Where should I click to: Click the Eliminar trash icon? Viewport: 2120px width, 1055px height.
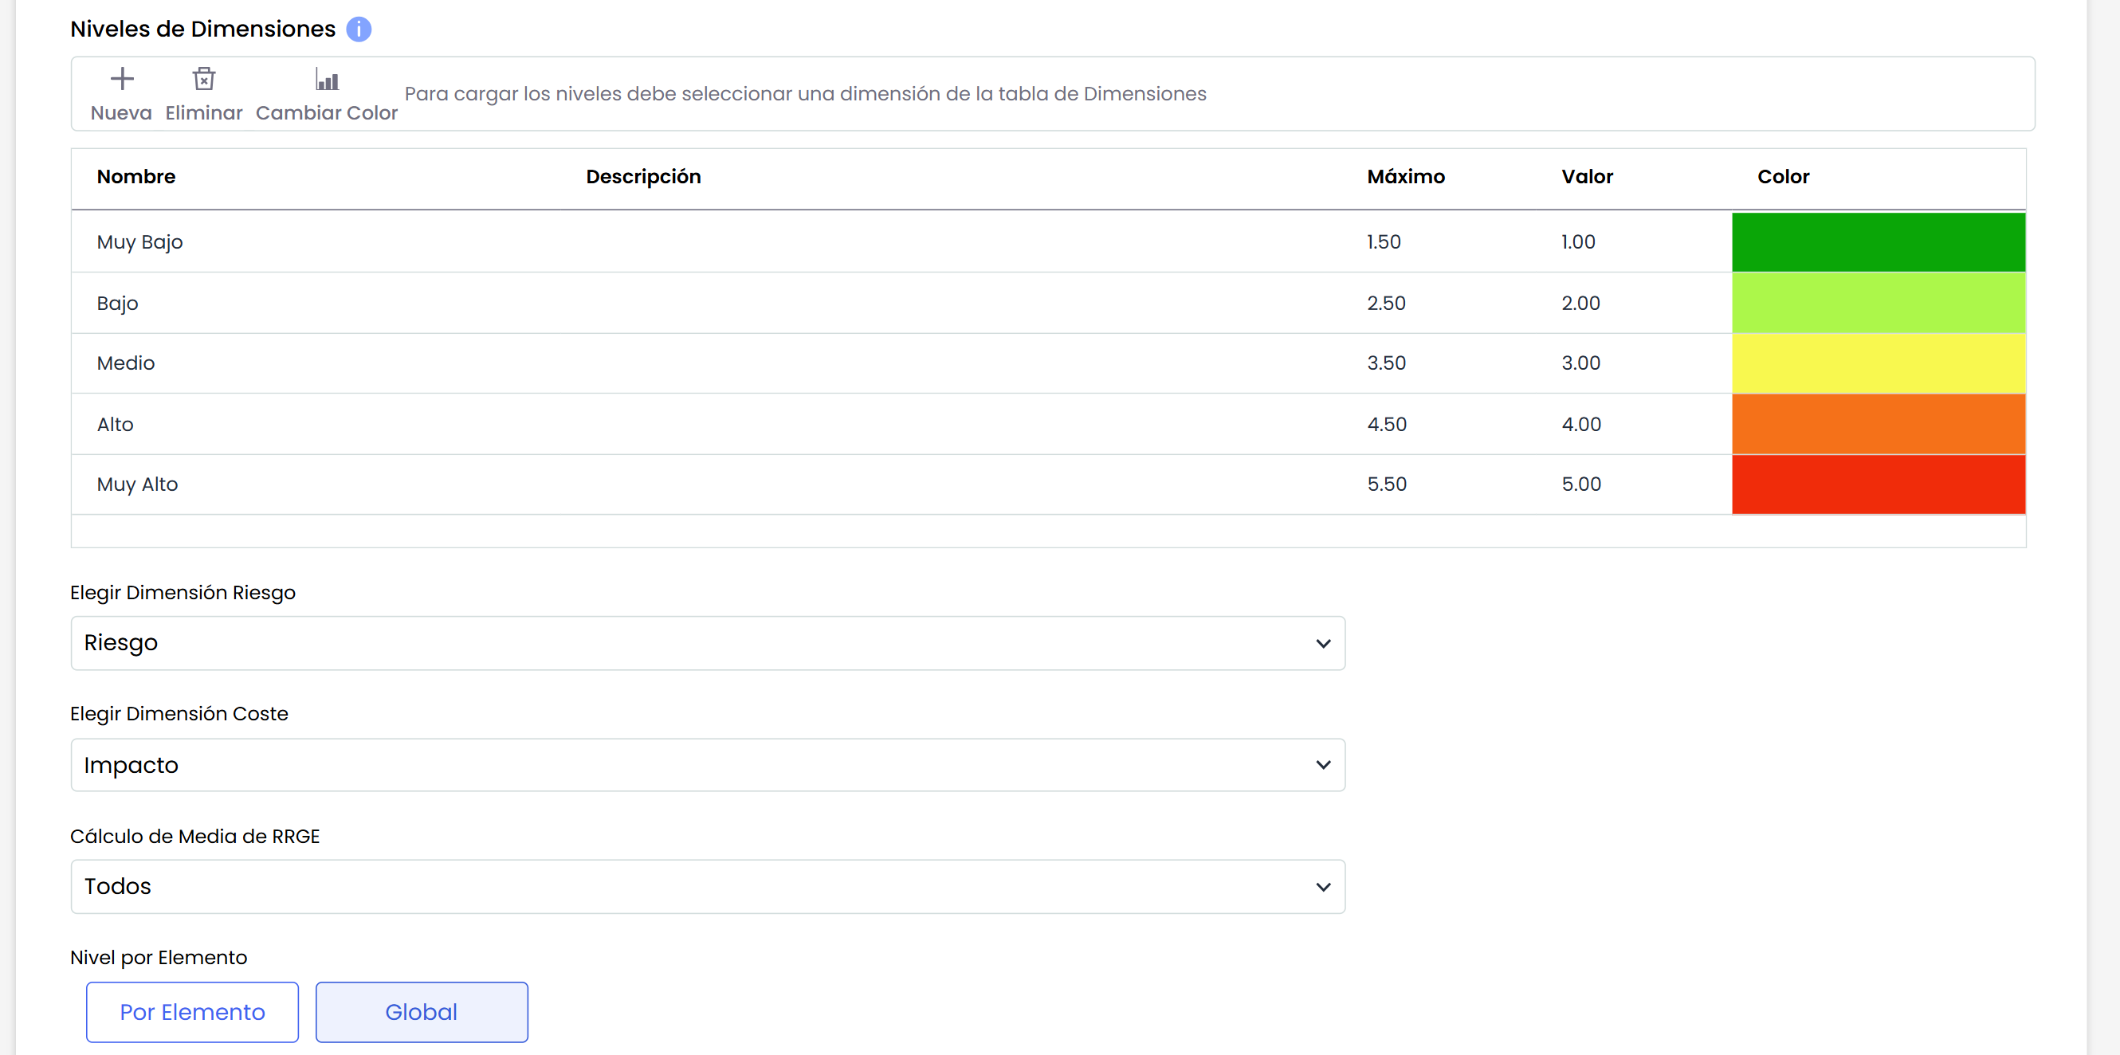click(x=204, y=79)
